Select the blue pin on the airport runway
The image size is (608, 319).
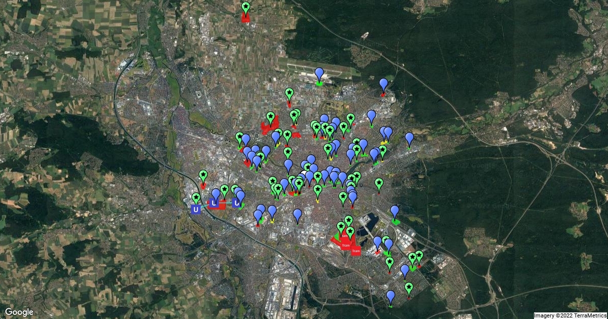pyautogui.click(x=319, y=74)
